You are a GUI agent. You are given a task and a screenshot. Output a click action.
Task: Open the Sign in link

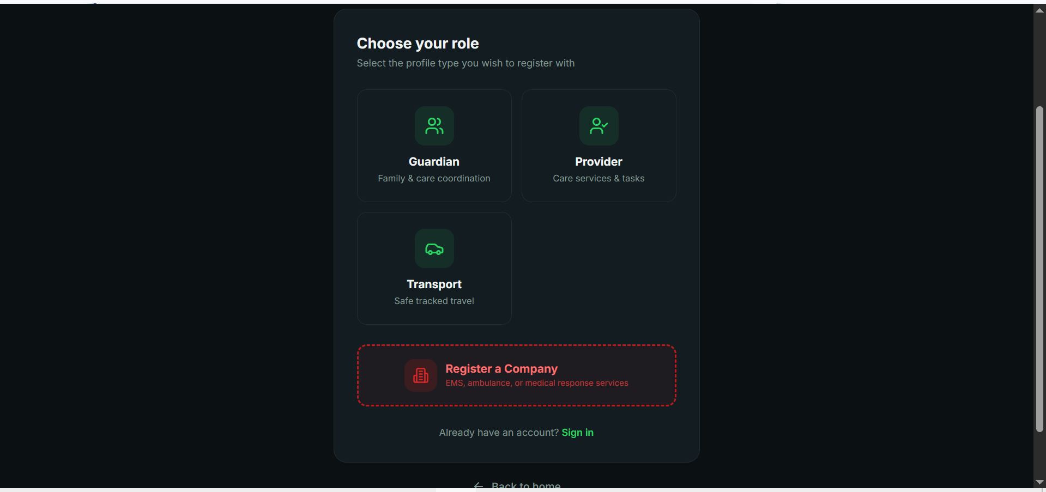577,433
